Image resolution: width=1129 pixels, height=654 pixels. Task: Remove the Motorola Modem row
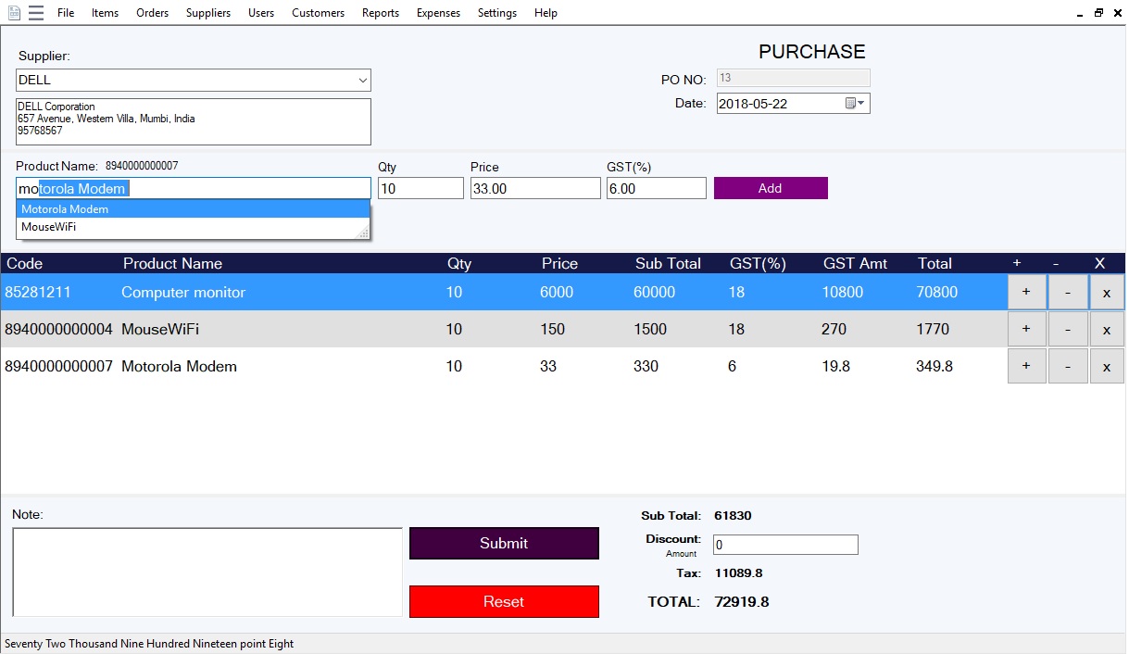pyautogui.click(x=1107, y=366)
